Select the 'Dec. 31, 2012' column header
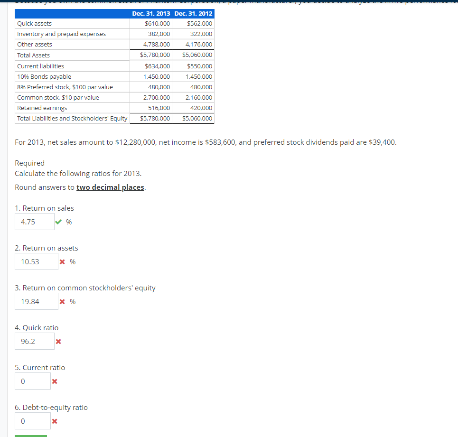The height and width of the screenshot is (437, 458). tap(193, 13)
